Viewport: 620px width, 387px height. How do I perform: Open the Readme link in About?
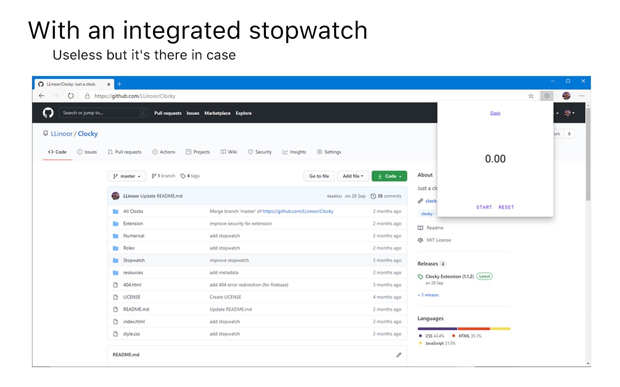431,228
